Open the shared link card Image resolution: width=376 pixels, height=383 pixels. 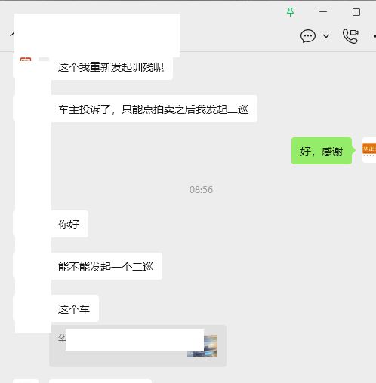tap(138, 345)
